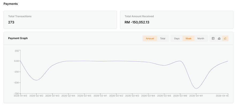Click the 2026-03-W4 axis label
237x106 pixels.
tap(148, 96)
